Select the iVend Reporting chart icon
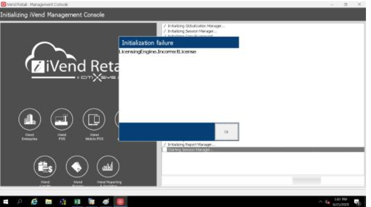371x207 pixels. (x=108, y=167)
